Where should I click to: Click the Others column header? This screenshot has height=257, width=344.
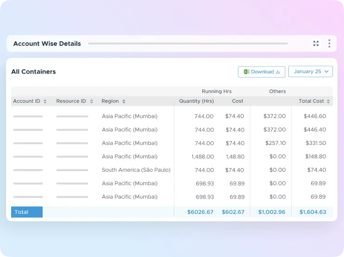(277, 91)
